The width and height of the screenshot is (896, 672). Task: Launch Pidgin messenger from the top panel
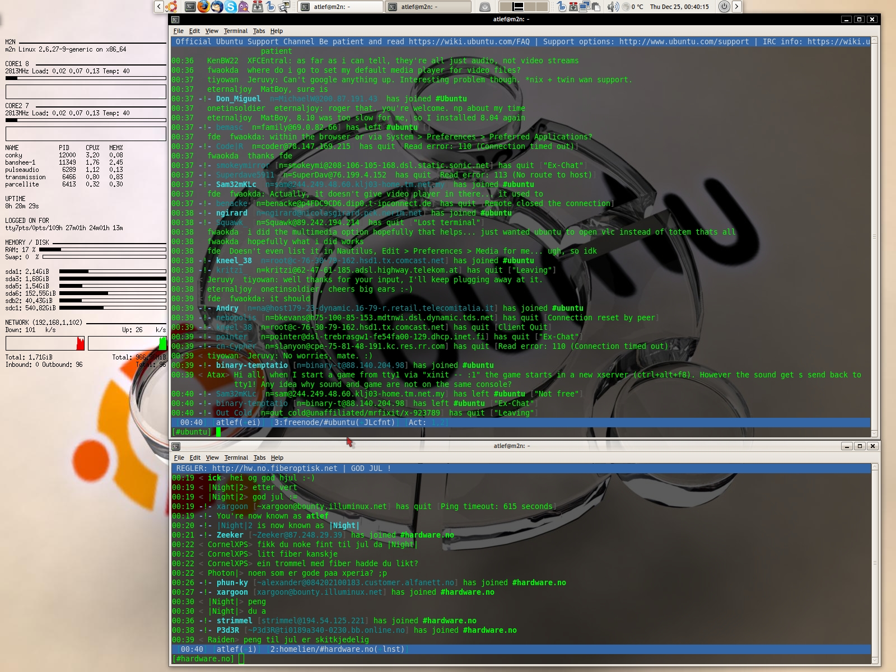pyautogui.click(x=244, y=7)
